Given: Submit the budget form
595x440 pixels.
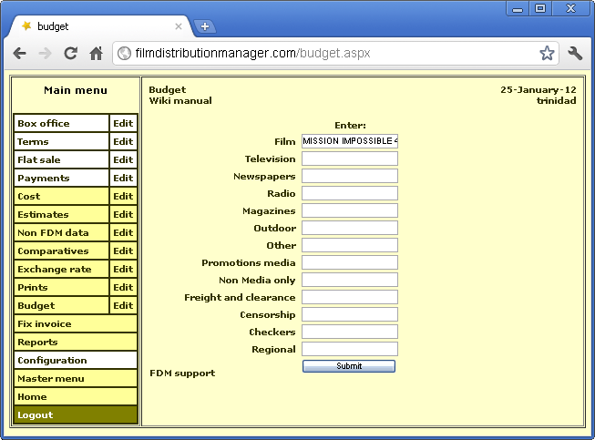Looking at the screenshot, I should point(348,366).
